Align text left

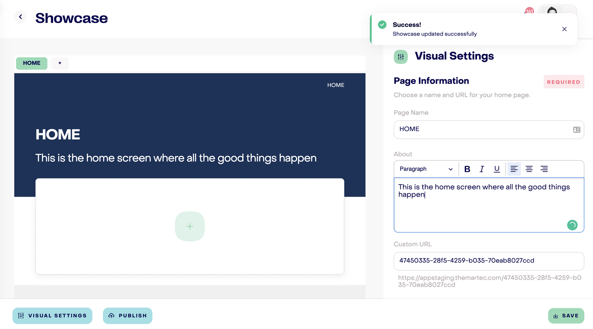[514, 169]
